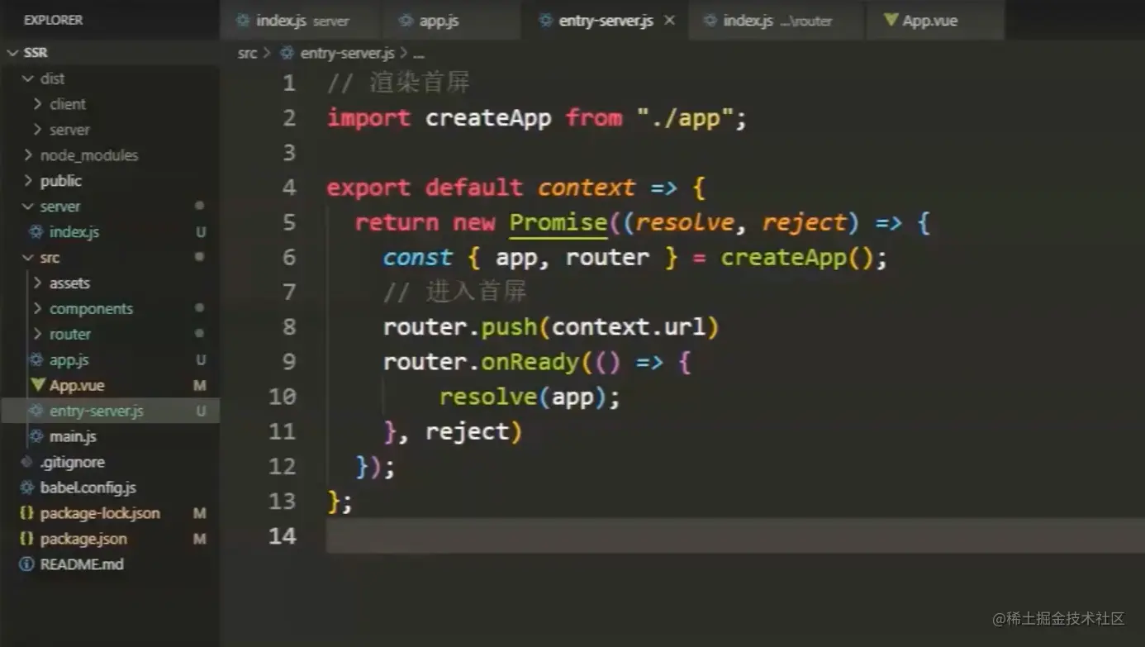Switch to the app.js editor tab
The width and height of the screenshot is (1145, 647).
coord(438,21)
